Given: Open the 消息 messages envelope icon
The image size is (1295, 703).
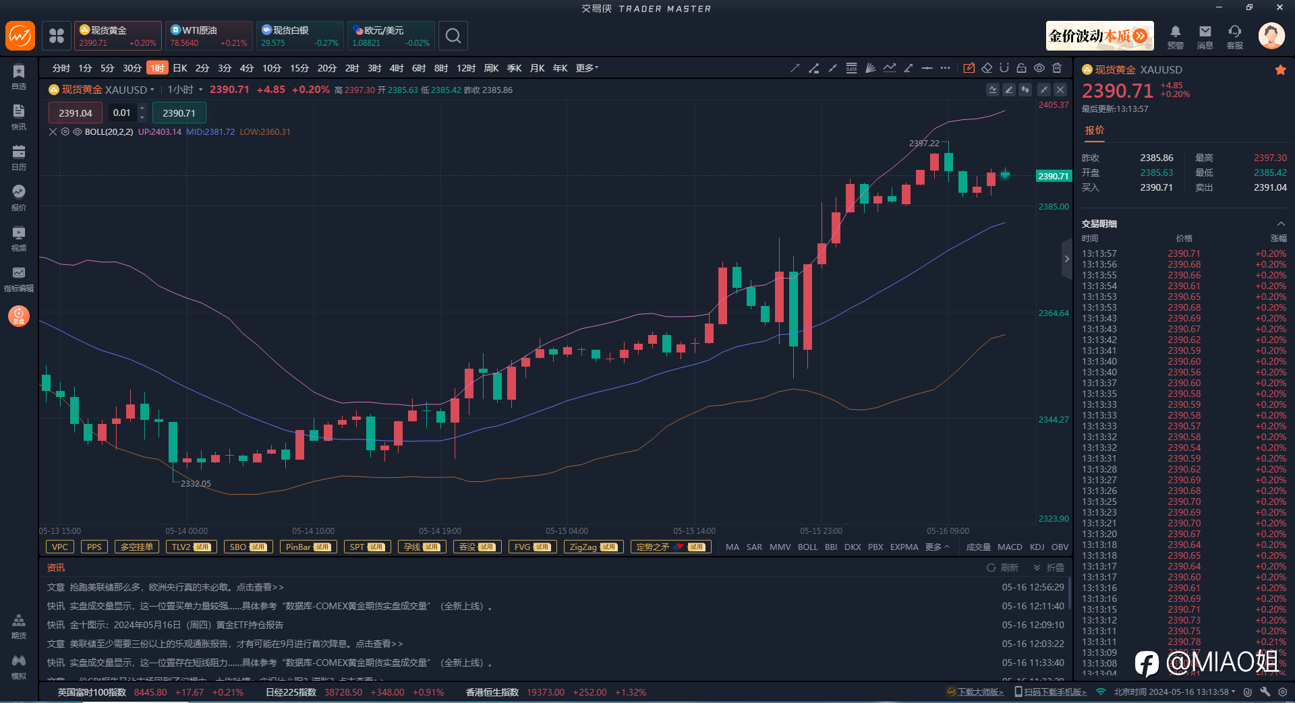Looking at the screenshot, I should pyautogui.click(x=1205, y=36).
